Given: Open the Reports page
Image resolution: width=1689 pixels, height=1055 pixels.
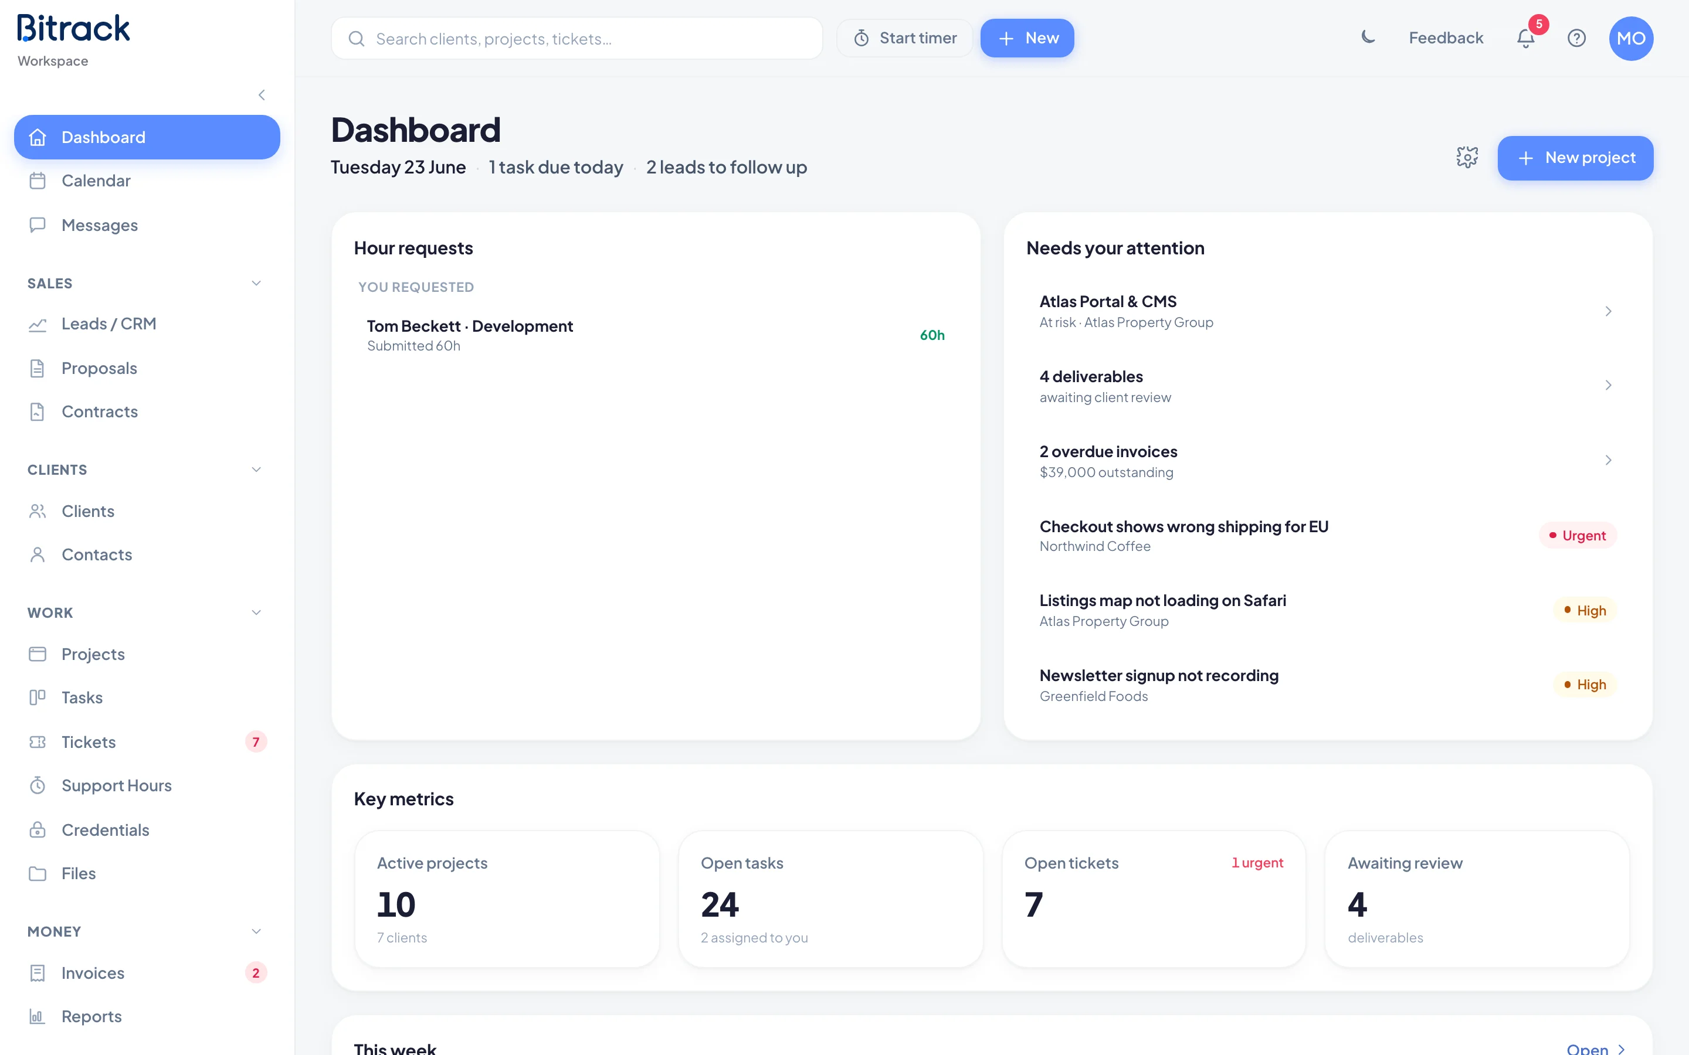Looking at the screenshot, I should pyautogui.click(x=147, y=1017).
